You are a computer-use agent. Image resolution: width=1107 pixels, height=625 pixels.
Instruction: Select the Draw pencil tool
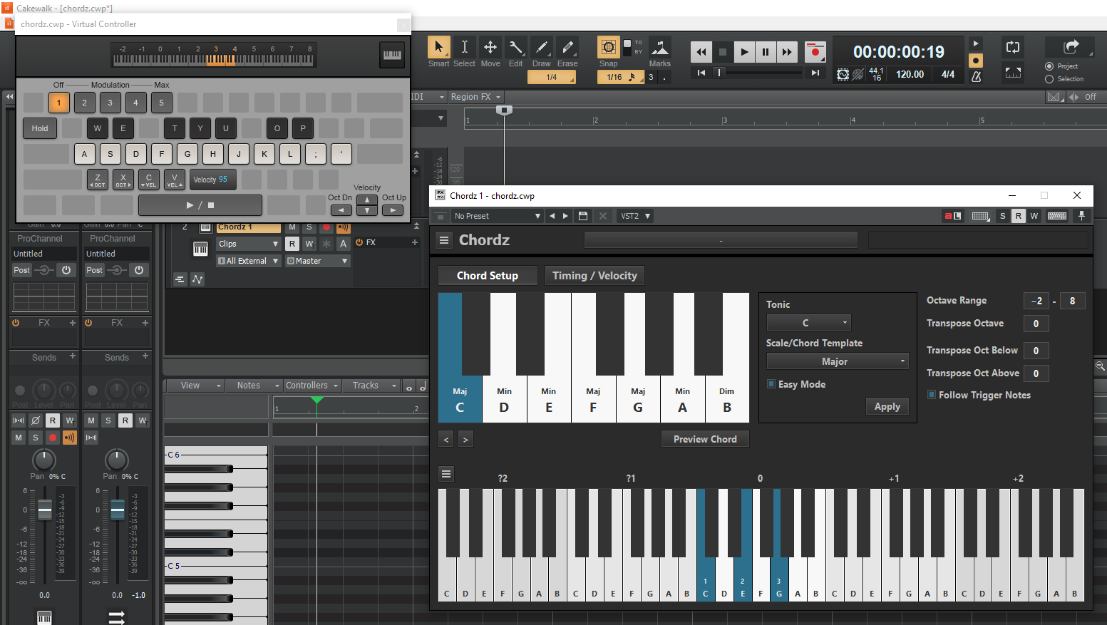542,48
